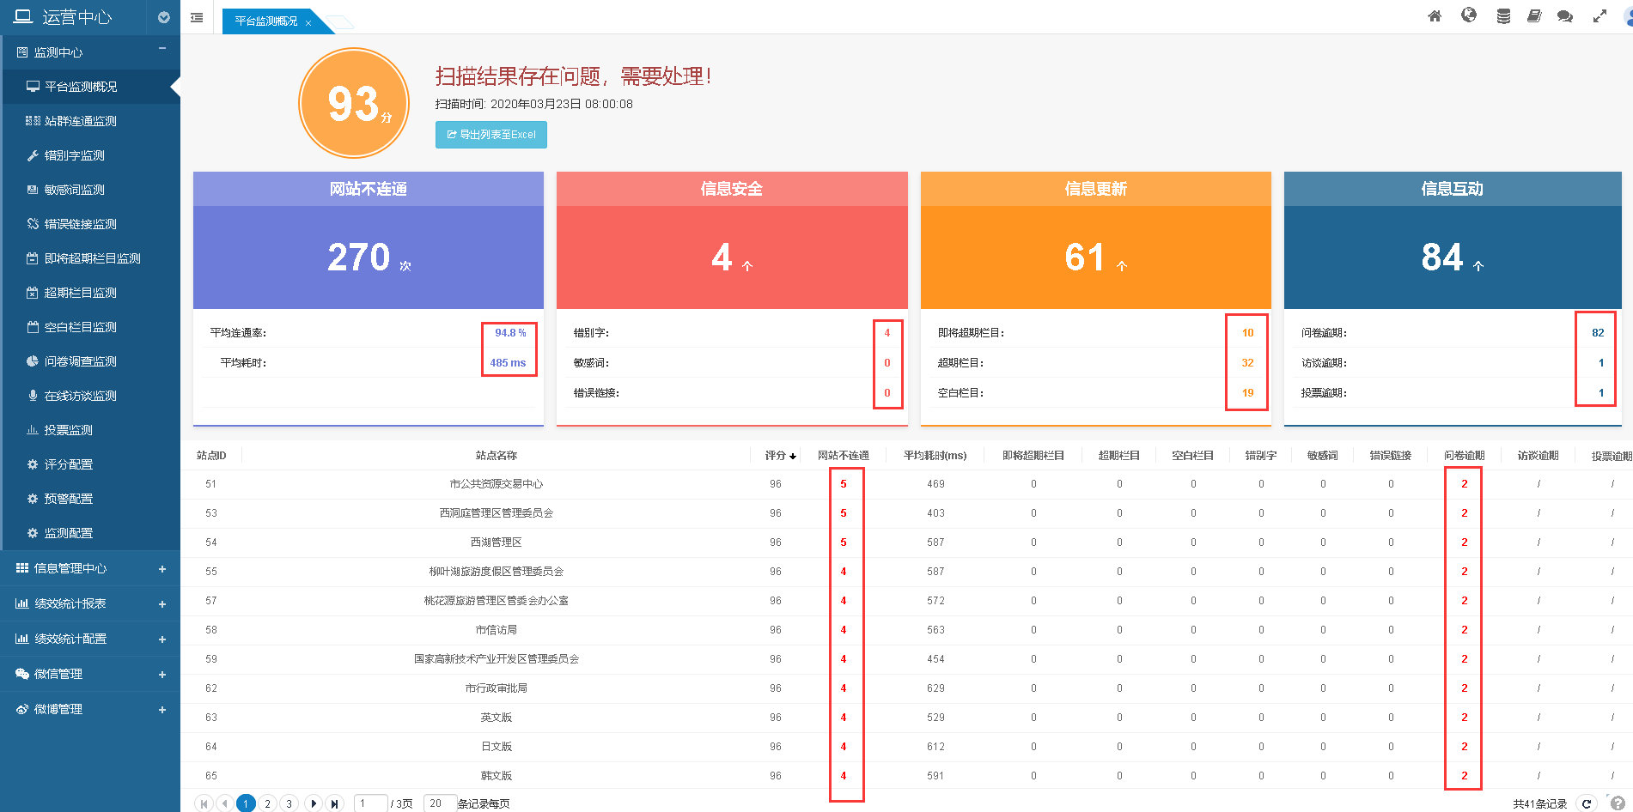Expand the 信息管理中心 menu section
The image size is (1633, 812).
(162, 569)
